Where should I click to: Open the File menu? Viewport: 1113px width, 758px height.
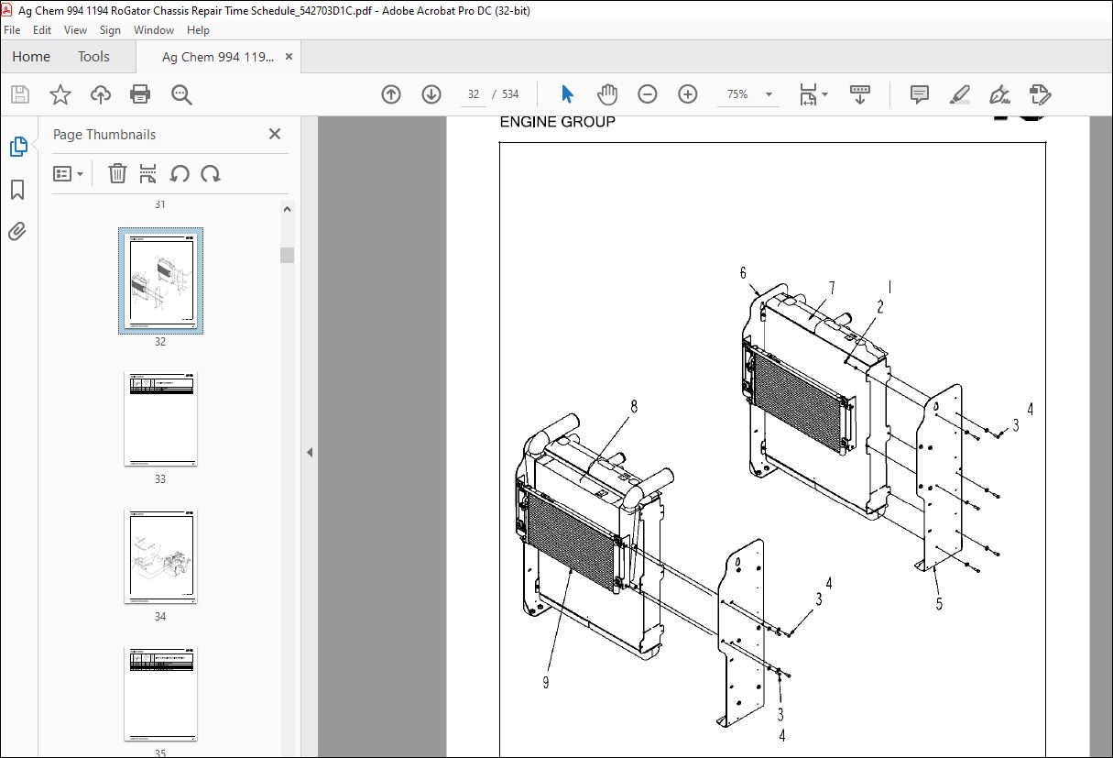coord(13,30)
